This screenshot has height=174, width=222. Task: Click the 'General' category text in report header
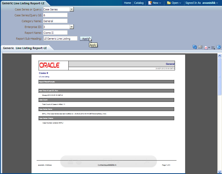[x=170, y=64]
